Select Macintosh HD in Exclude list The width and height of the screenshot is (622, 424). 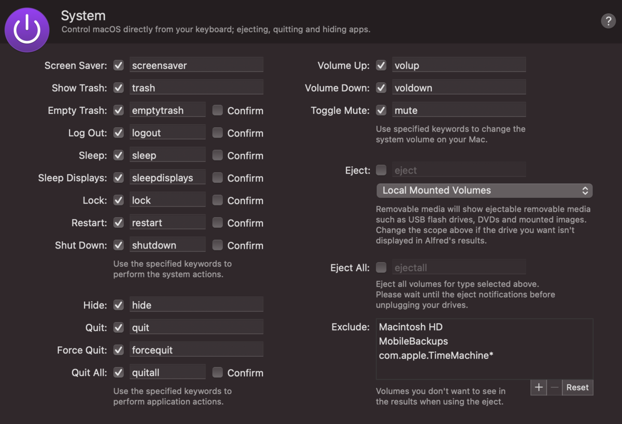pyautogui.click(x=411, y=327)
